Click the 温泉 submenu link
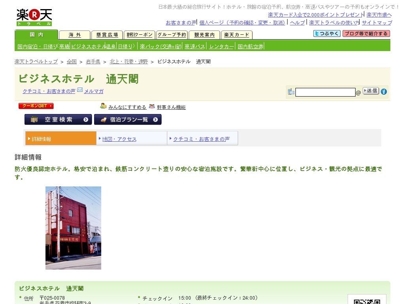Viewport: 405px width, 304px height. [111, 47]
